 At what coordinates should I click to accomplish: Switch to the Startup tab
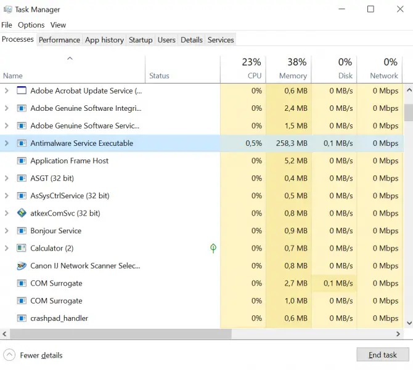tap(141, 40)
